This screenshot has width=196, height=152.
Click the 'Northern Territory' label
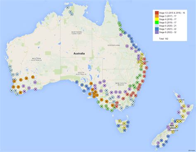pos(76,33)
